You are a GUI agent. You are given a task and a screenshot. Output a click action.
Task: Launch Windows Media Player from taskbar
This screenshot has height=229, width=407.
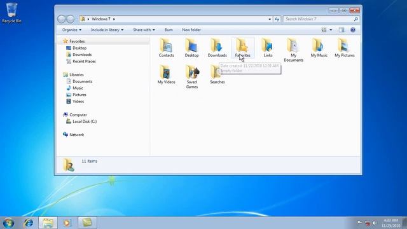pyautogui.click(x=67, y=223)
